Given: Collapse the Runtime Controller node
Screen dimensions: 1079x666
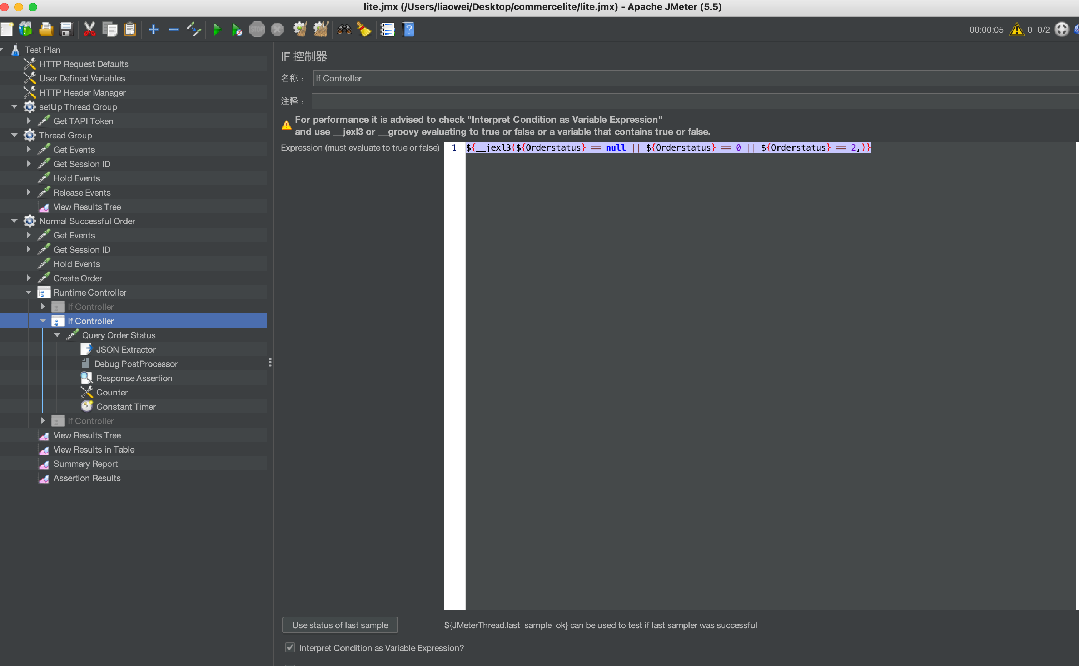Looking at the screenshot, I should (29, 292).
